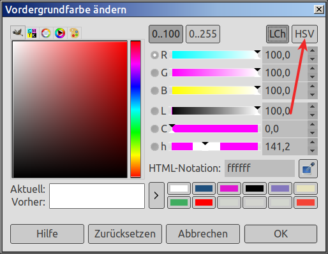Switch to HSV color model
The height and width of the screenshot is (254, 328).
click(304, 34)
